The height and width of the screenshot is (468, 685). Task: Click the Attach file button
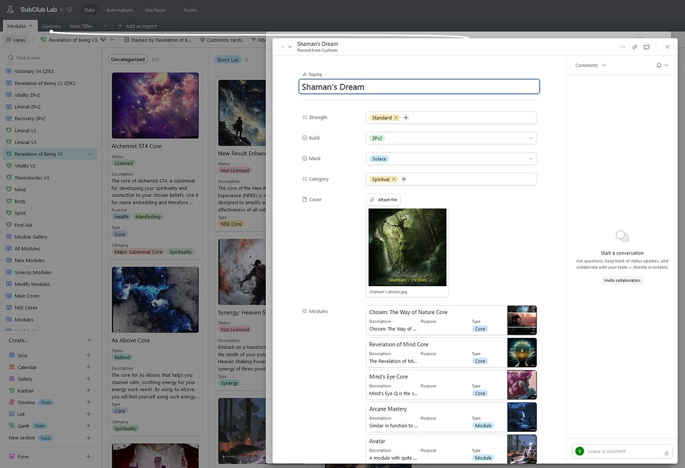[384, 200]
